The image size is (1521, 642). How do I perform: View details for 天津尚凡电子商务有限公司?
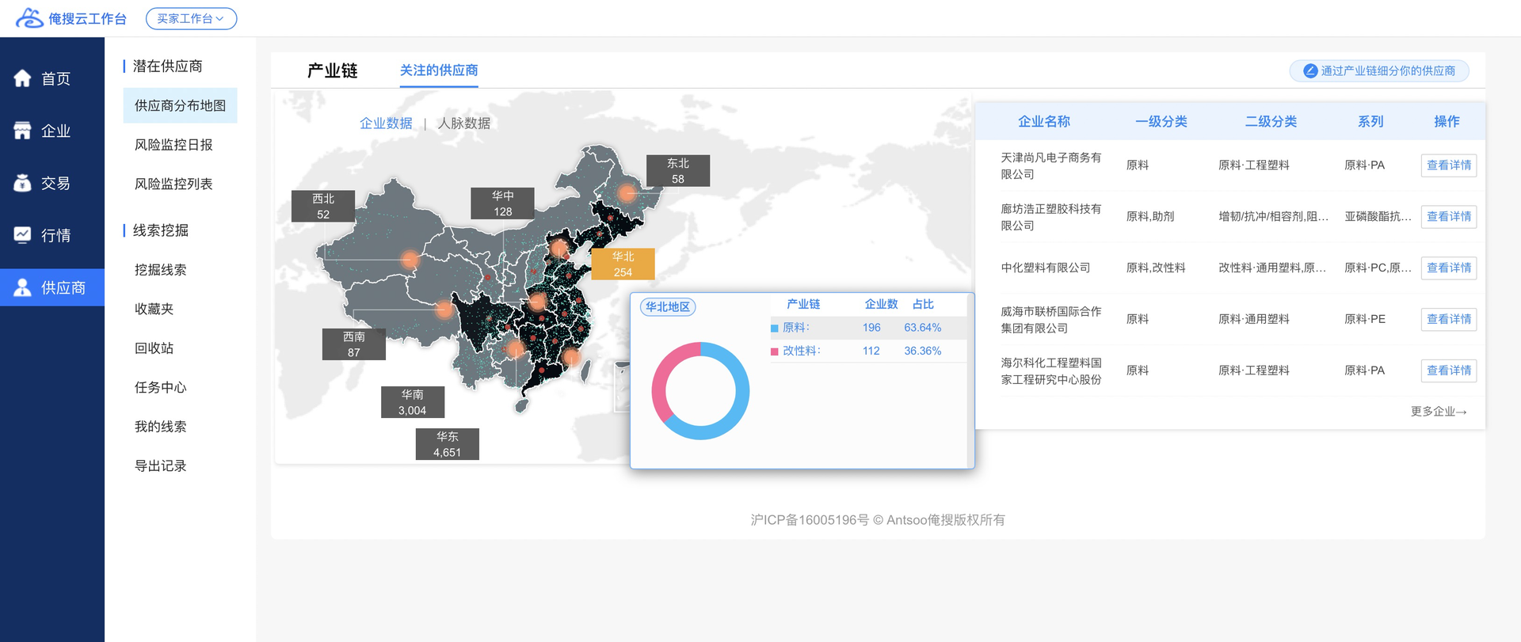point(1448,165)
